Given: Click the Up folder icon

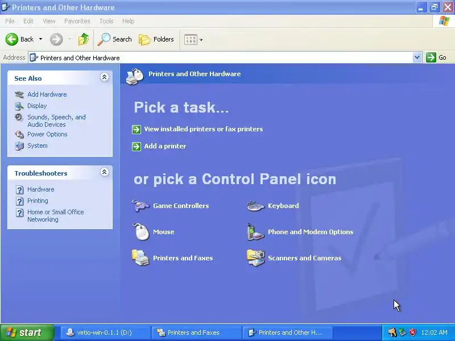Looking at the screenshot, I should (x=84, y=39).
